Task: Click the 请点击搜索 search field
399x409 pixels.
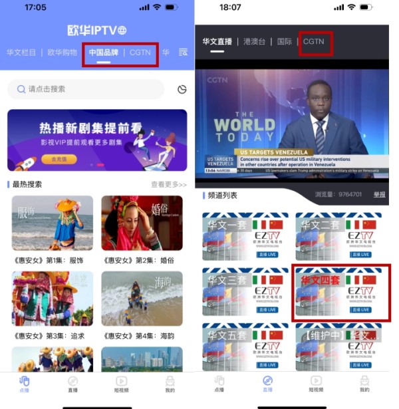Action: pyautogui.click(x=85, y=89)
